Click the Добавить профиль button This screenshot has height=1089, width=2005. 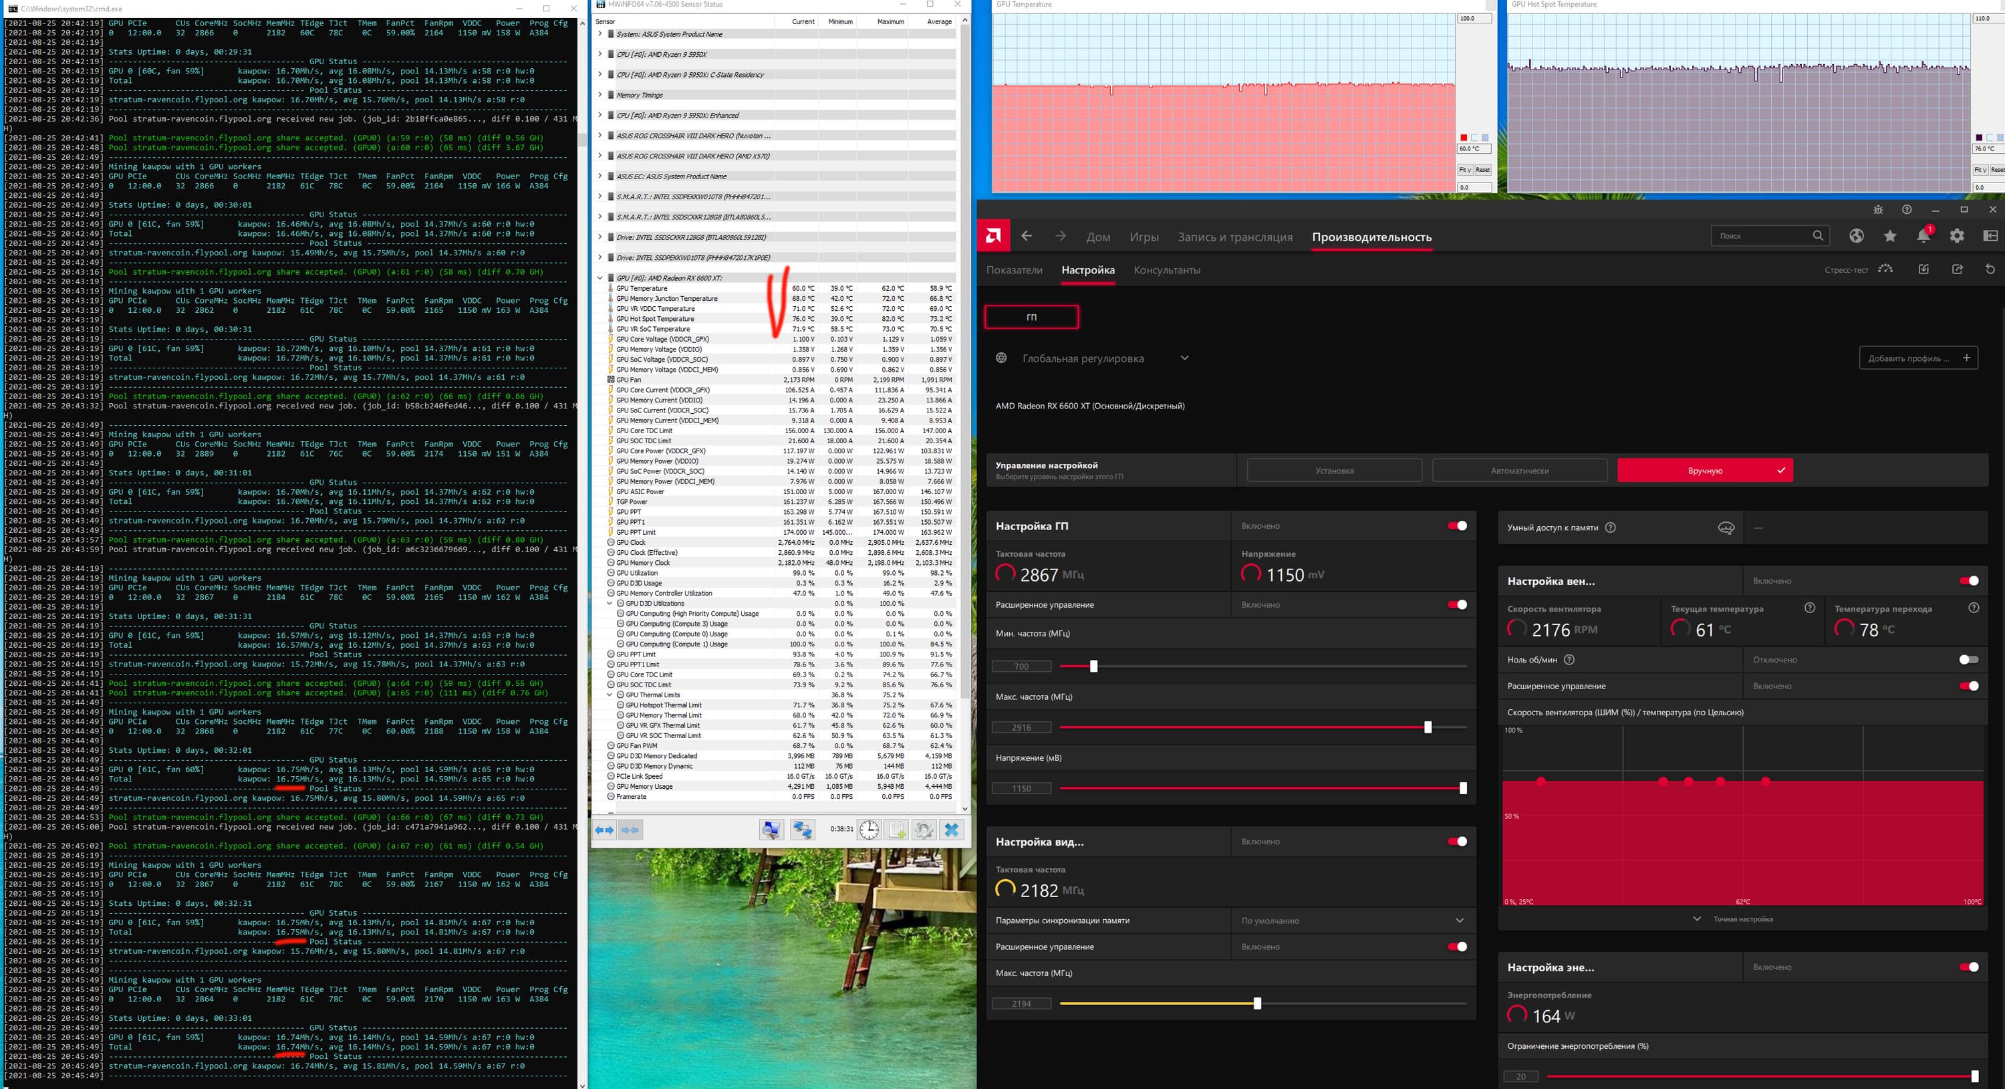coord(1917,358)
